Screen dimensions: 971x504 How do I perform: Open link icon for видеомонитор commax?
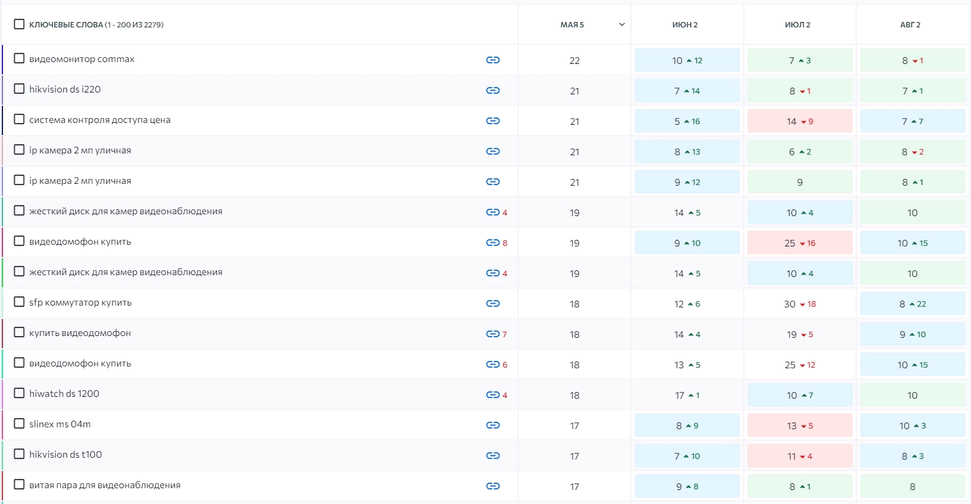coord(493,60)
